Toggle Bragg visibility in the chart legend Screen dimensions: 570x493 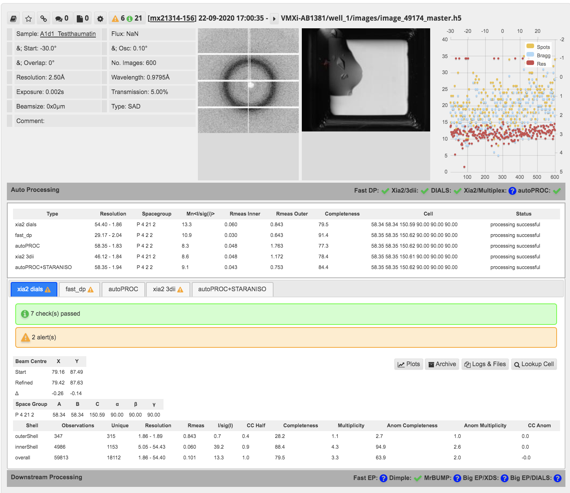point(544,55)
